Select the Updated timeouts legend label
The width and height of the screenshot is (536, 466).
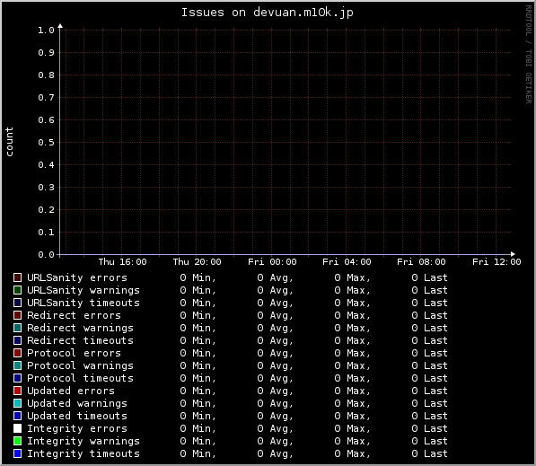point(77,416)
